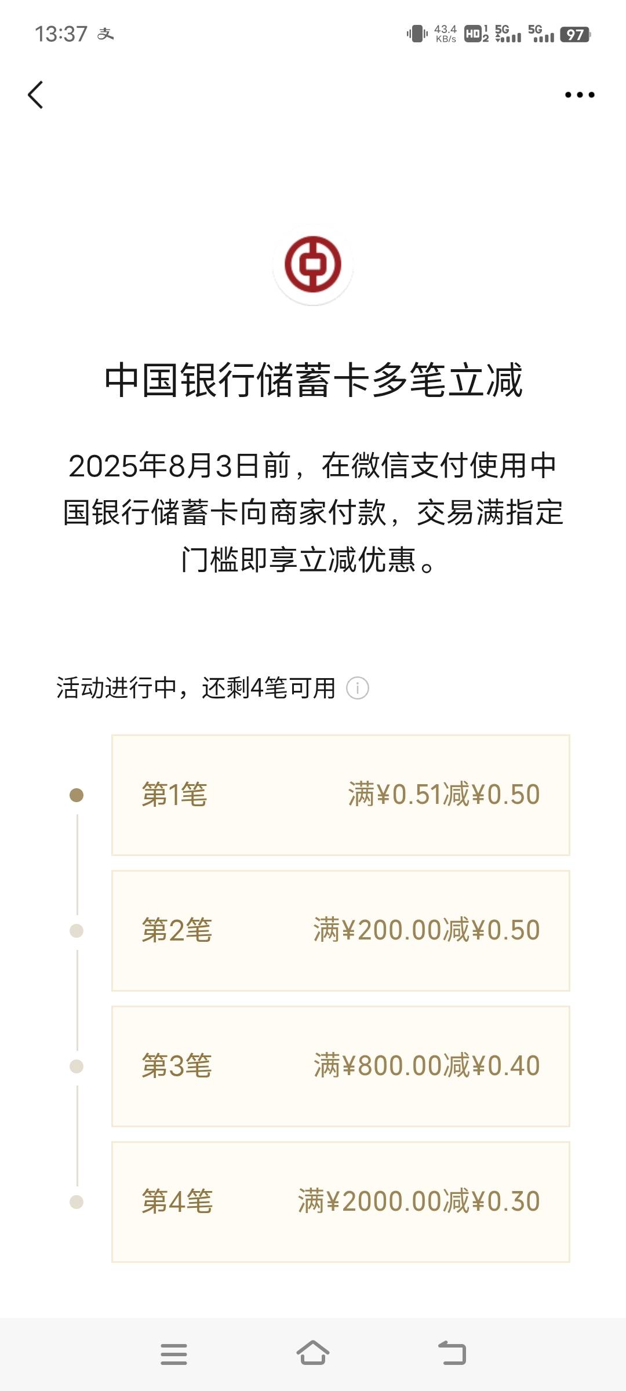
Task: Select the 第2笔 满¥200.00减¥0.50 card
Action: click(x=341, y=930)
